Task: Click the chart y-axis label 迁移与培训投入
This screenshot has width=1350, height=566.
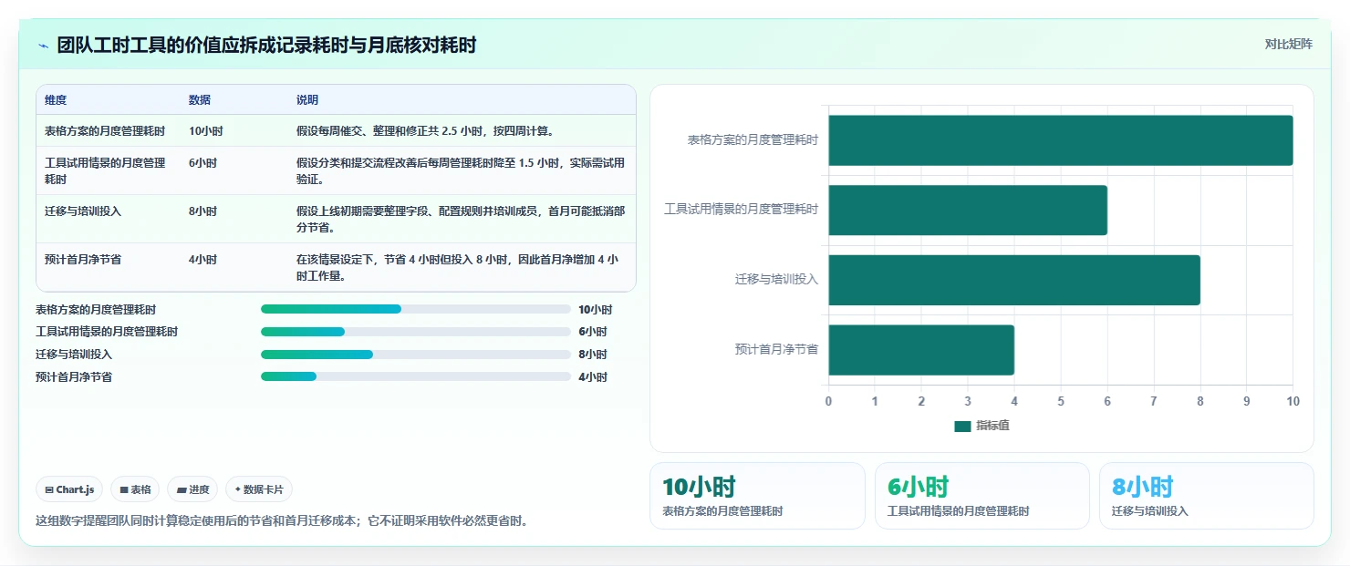Action: pos(776,280)
